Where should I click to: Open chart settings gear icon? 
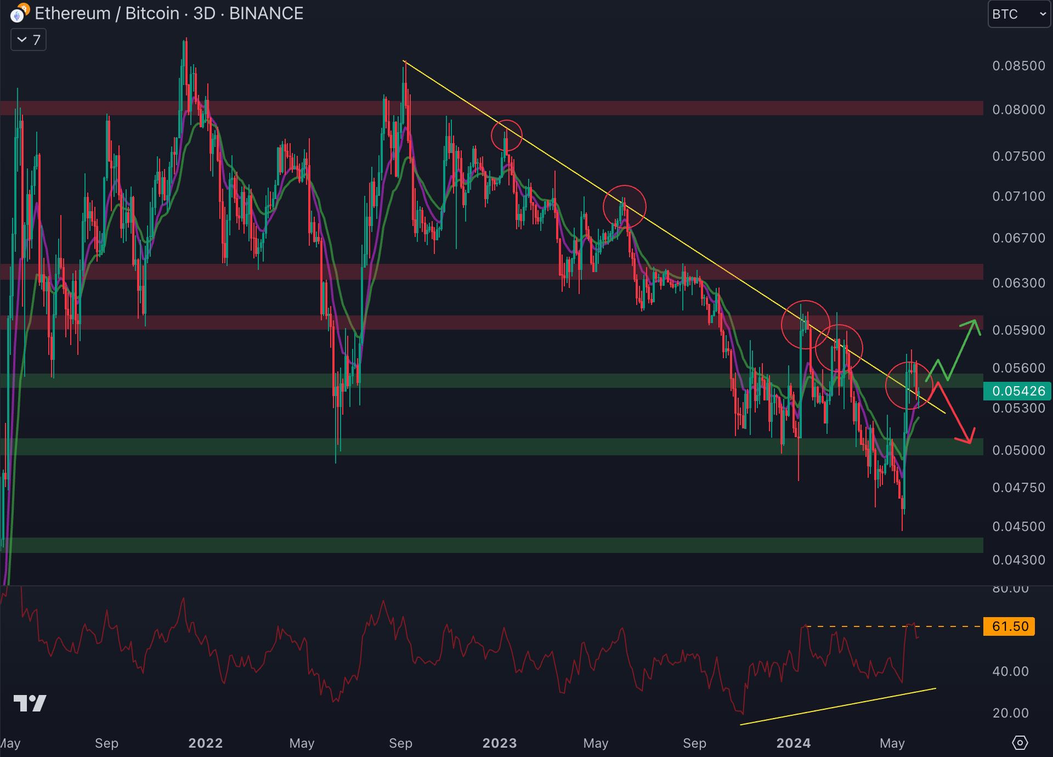(1020, 743)
